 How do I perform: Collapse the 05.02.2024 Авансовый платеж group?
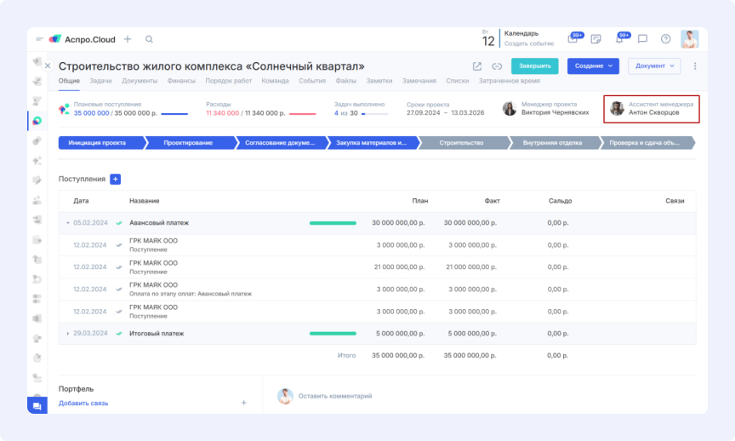67,223
